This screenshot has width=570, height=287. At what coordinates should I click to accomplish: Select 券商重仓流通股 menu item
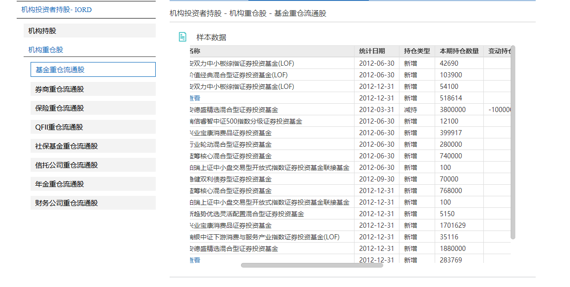point(93,89)
